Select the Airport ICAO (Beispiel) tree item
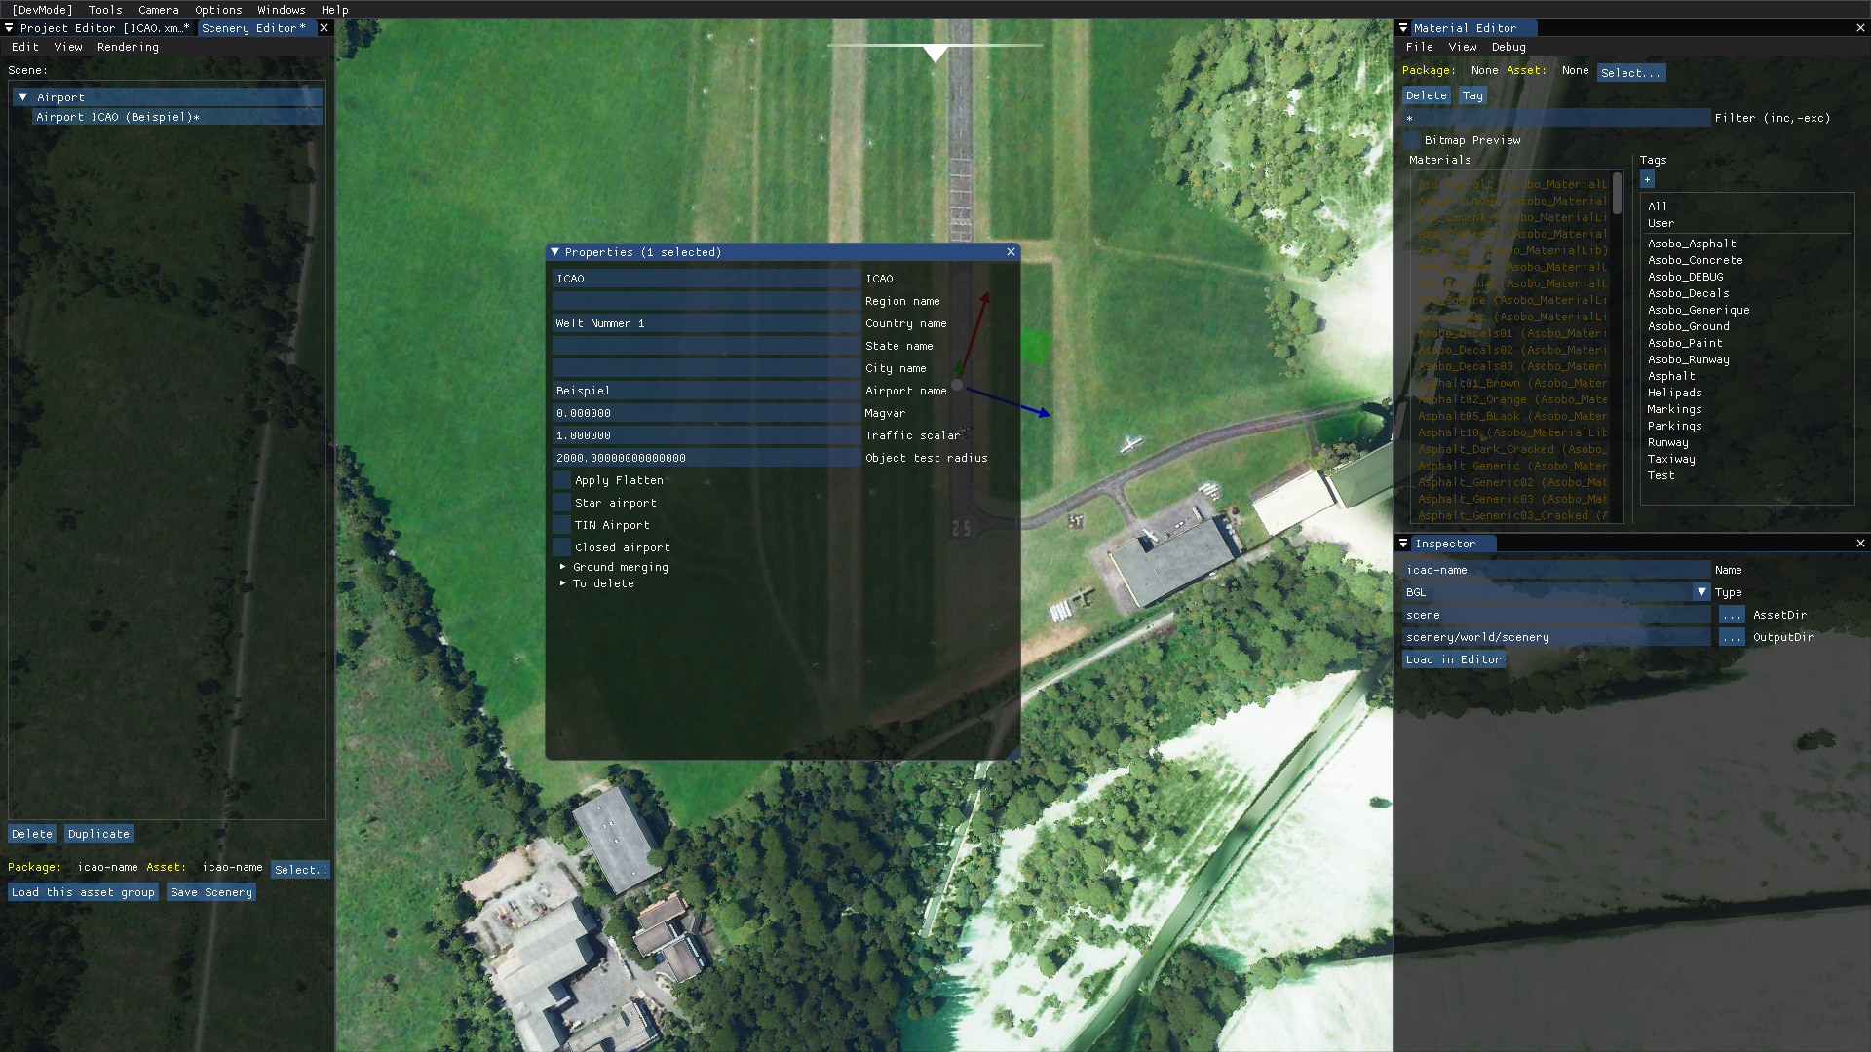This screenshot has height=1052, width=1871. click(177, 117)
